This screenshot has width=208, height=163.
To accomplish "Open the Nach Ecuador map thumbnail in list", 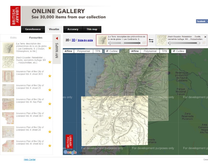I will pyautogui.click(x=8, y=62).
